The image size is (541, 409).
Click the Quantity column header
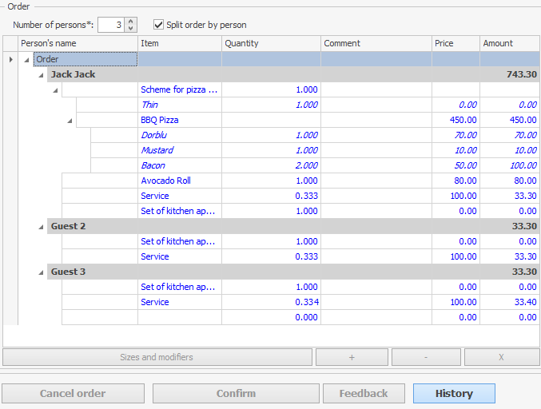[271, 43]
